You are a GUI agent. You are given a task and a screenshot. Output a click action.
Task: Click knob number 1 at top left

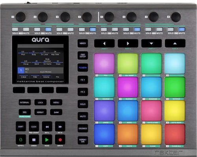(x=20, y=17)
